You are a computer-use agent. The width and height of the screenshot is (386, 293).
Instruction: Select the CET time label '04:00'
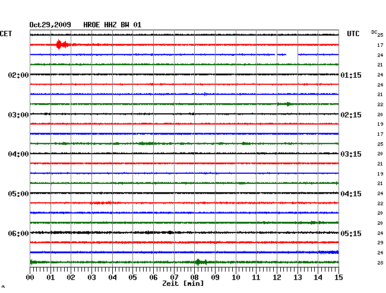[18, 154]
